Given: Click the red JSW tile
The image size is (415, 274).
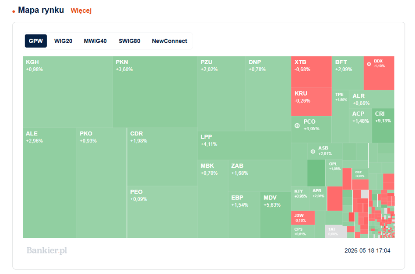Looking at the screenshot, I should [x=303, y=218].
